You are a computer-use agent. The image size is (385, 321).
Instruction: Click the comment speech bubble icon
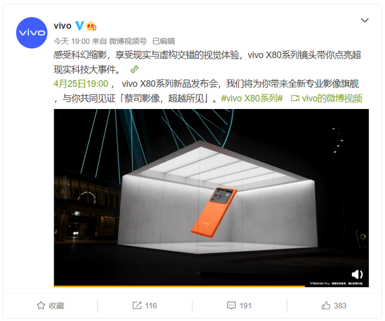pos(231,305)
